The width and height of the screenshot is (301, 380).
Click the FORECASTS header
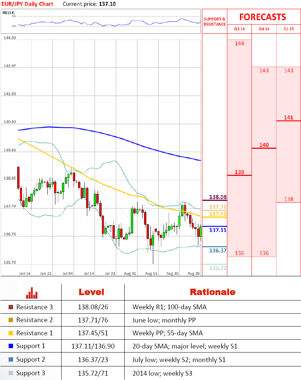pyautogui.click(x=263, y=17)
